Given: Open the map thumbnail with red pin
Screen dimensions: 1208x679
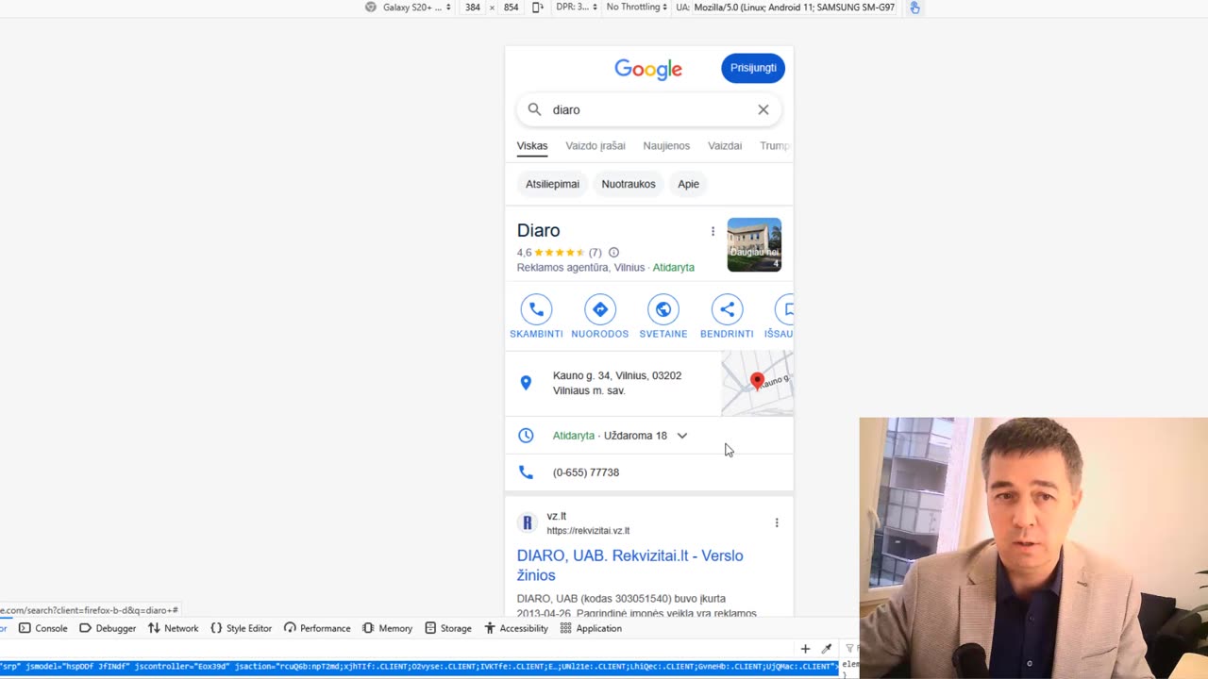Looking at the screenshot, I should [x=757, y=383].
